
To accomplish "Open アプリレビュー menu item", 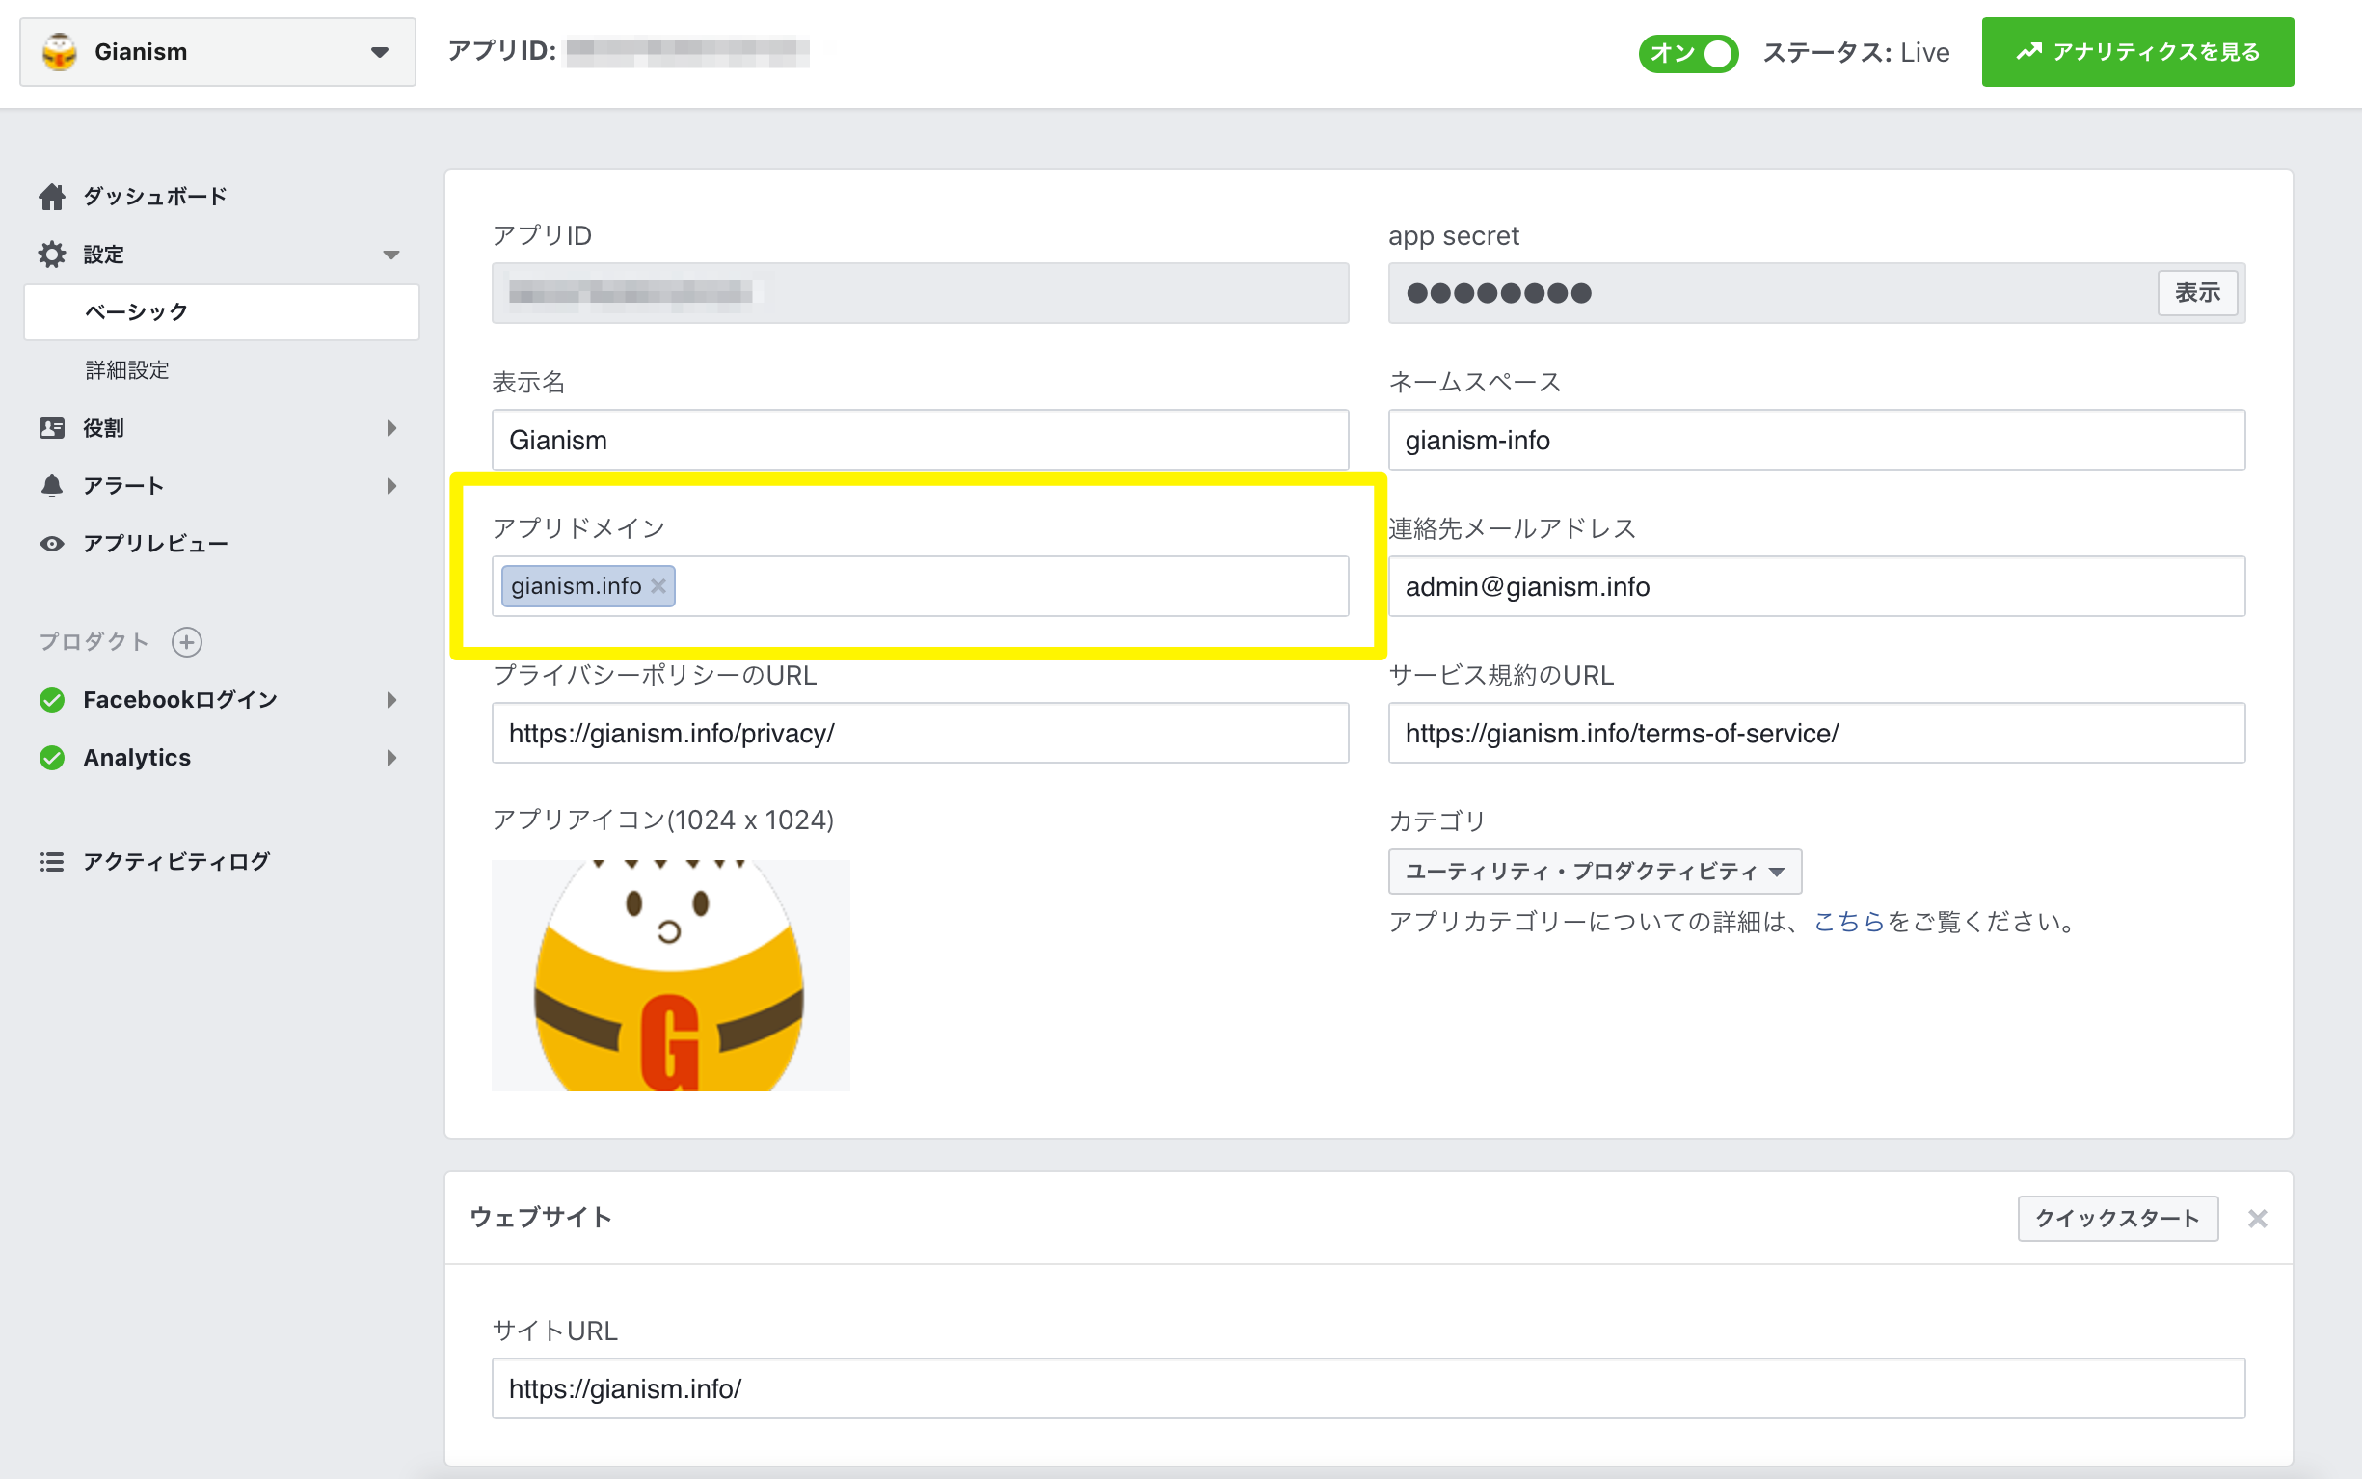I will [x=155, y=543].
